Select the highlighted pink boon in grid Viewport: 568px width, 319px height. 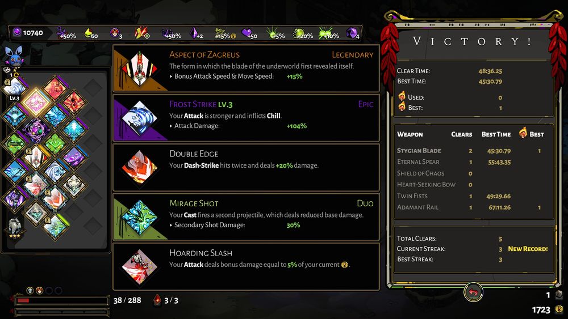(36, 102)
